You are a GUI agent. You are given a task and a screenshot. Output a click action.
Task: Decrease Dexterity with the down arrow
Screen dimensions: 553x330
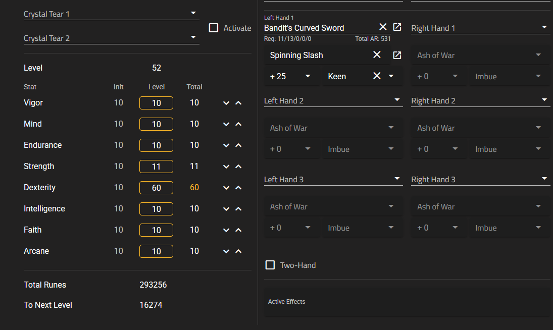[226, 188]
